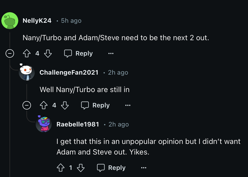Downvote Raebelle1981's comment
Viewport: 248px width, 177px height.
click(81, 168)
